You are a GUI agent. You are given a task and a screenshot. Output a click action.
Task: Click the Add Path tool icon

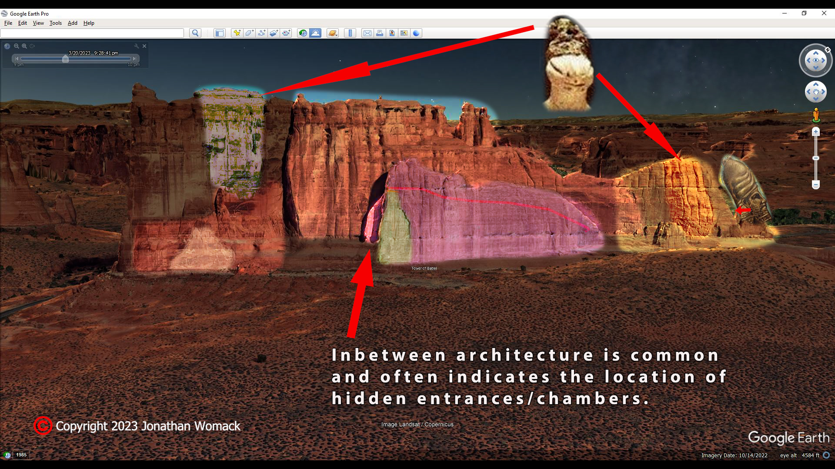(x=261, y=33)
